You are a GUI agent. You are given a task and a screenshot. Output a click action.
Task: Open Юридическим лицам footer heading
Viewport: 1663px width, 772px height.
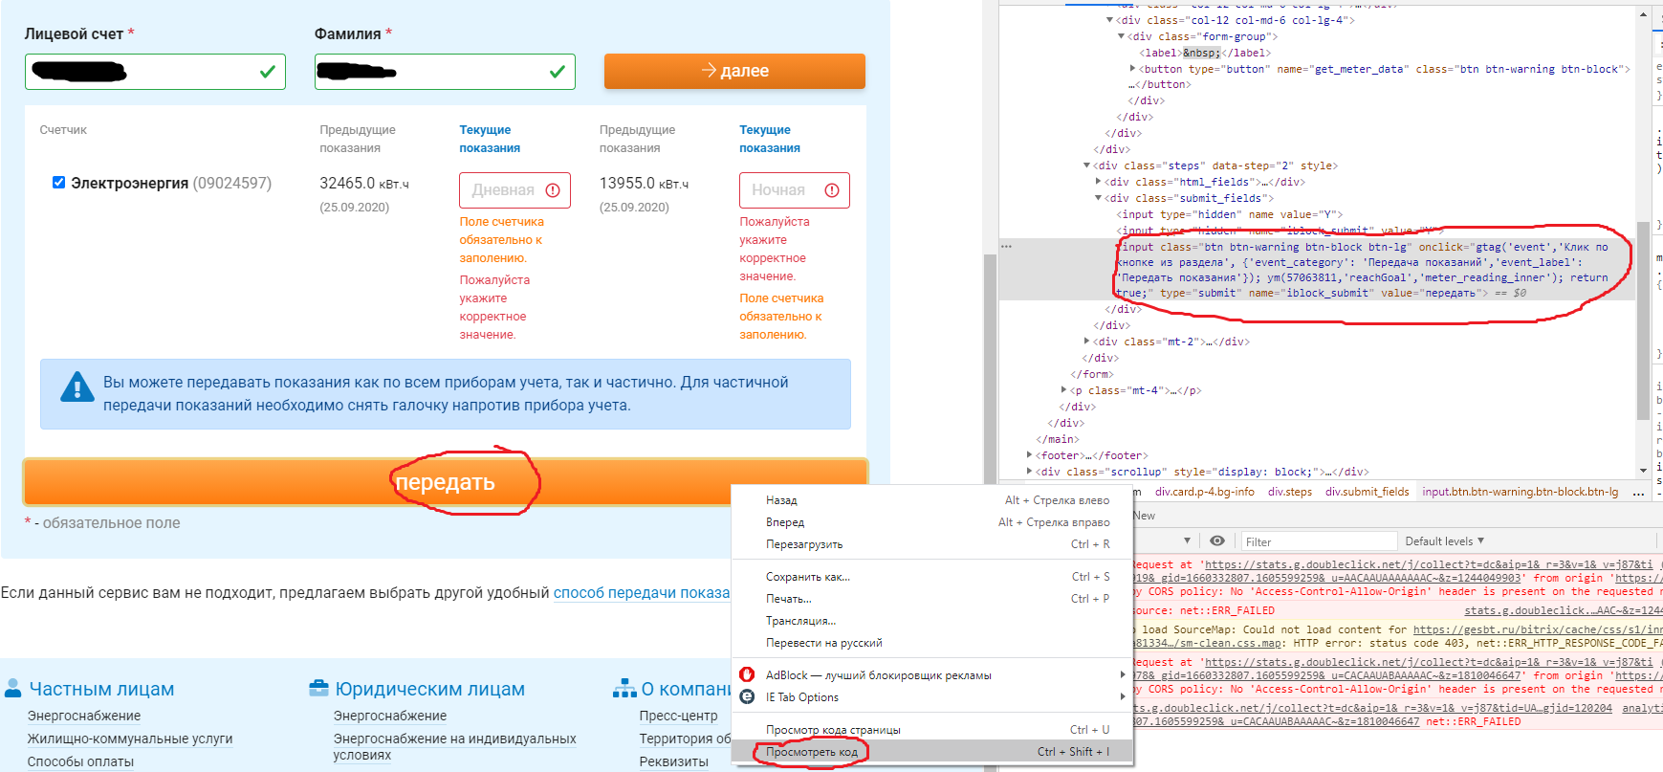(x=429, y=689)
